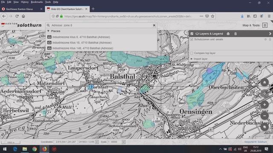Collapse the Places results group
The width and height of the screenshot is (273, 153).
(48, 31)
